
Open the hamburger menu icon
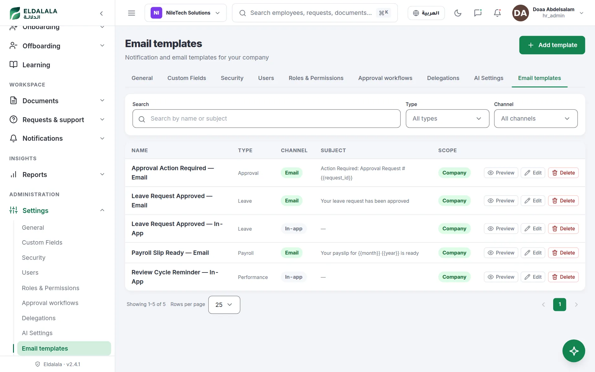(x=131, y=13)
